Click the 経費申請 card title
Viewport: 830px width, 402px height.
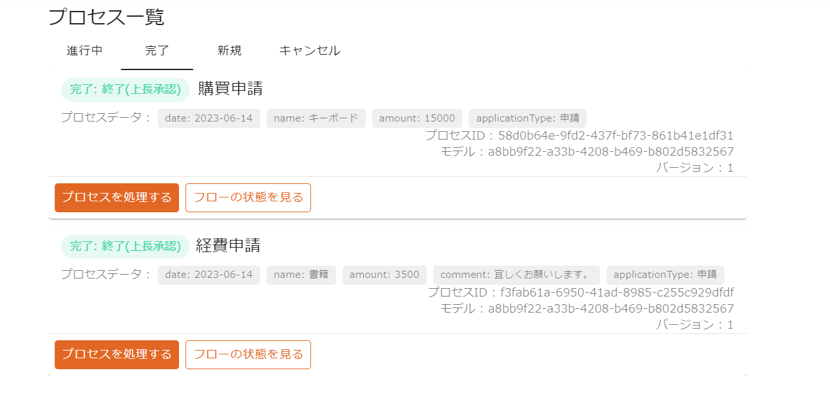click(x=228, y=246)
